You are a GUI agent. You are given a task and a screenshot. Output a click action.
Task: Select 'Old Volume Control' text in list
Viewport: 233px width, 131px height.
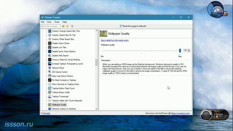click(x=60, y=72)
